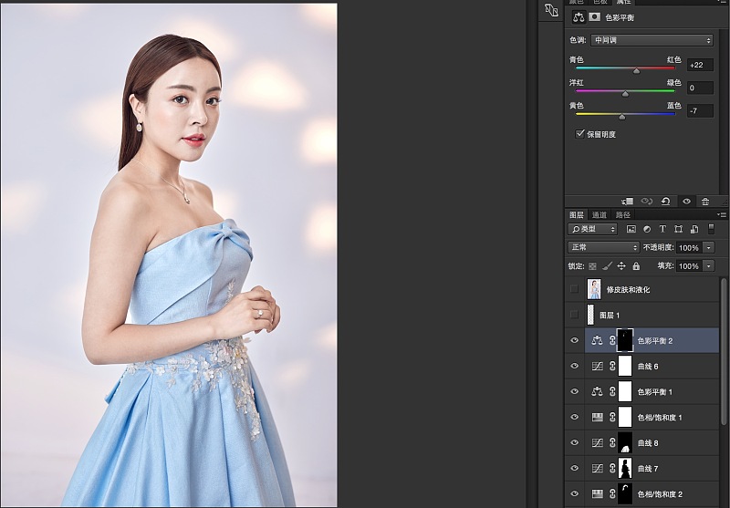Screen dimensions: 730x508
Task: Show the 修皮肤和液化 layer visibility box
Action: (x=574, y=289)
